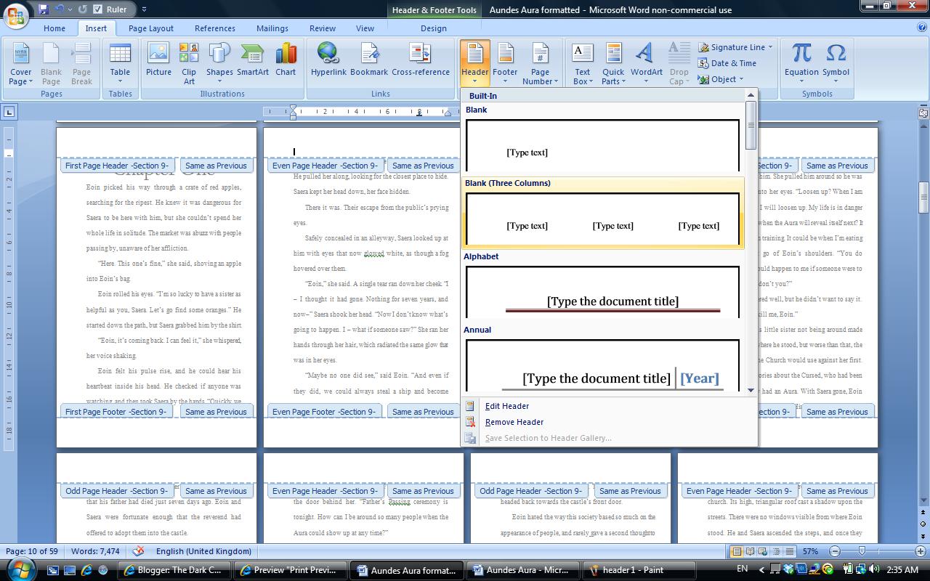Click Remove Header
Image resolution: width=930 pixels, height=581 pixels.
pyautogui.click(x=514, y=422)
